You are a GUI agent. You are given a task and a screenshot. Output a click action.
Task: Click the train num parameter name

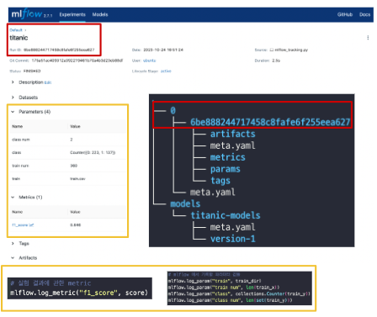(20, 166)
